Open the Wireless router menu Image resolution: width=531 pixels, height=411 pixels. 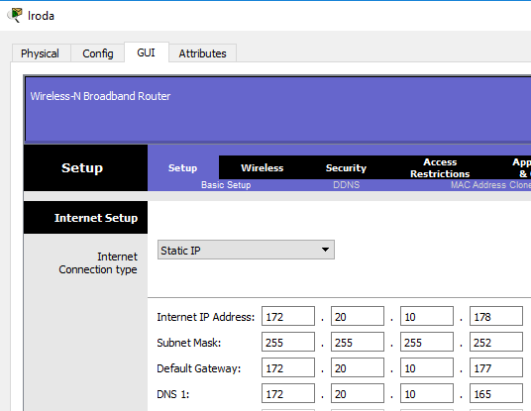[263, 168]
